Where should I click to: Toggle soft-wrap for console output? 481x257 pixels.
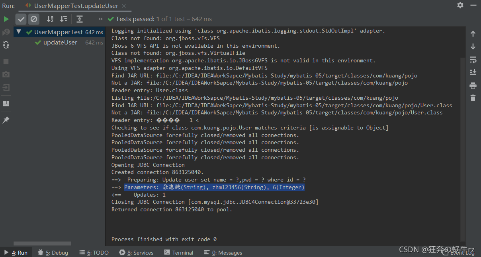pyautogui.click(x=473, y=60)
